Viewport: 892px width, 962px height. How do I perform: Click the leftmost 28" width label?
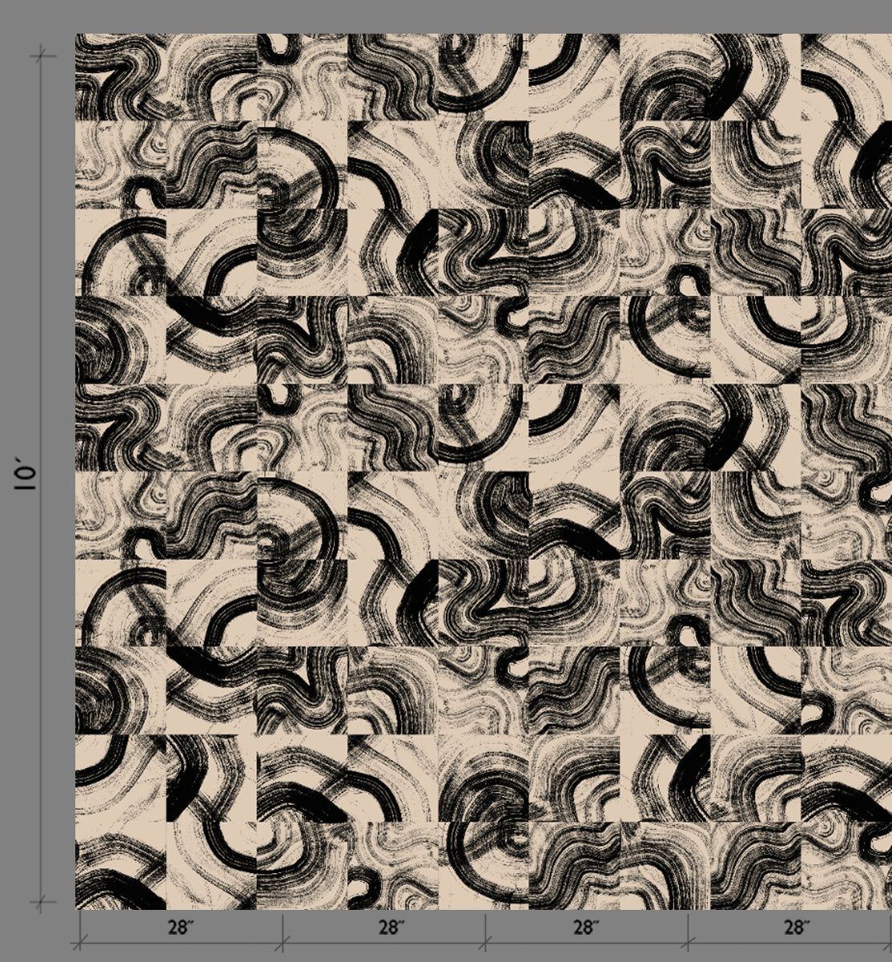[181, 928]
